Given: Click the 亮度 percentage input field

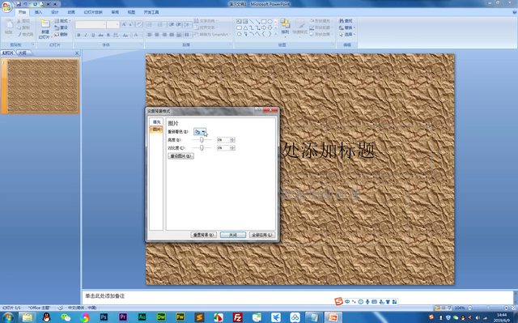Looking at the screenshot, I should click(x=223, y=140).
